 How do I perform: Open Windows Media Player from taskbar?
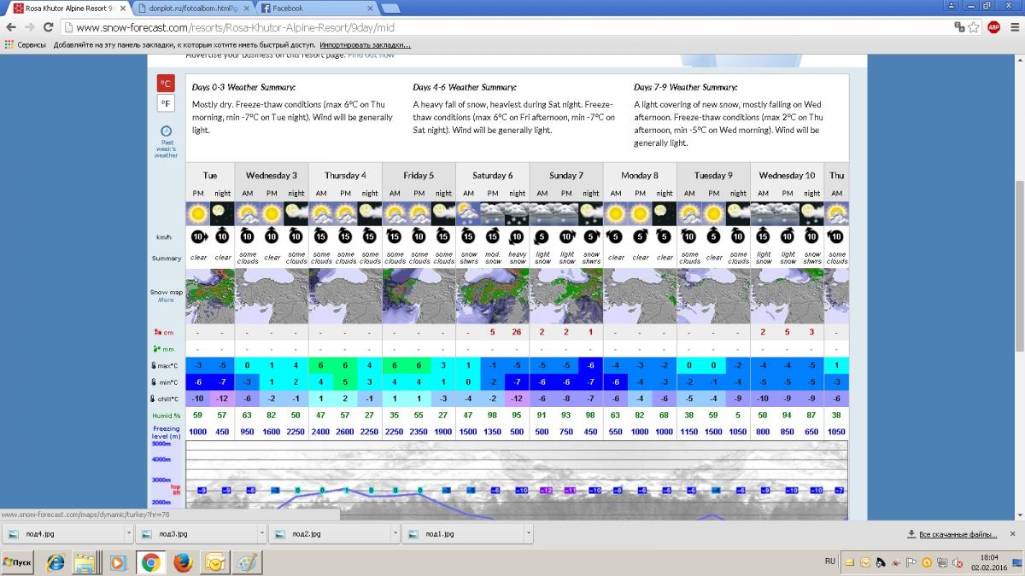tap(117, 562)
